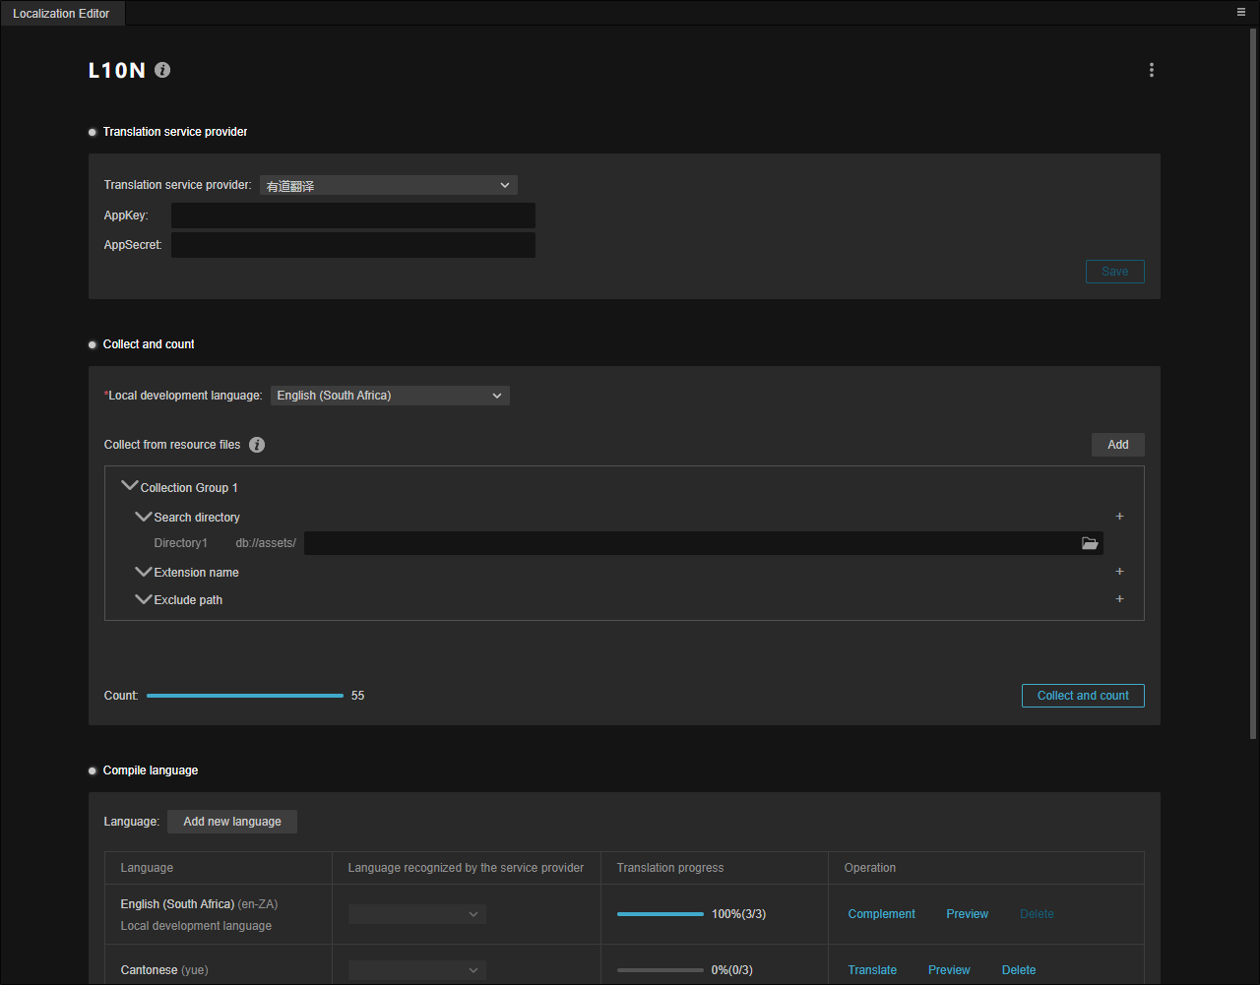Click the Count progress bar
The image size is (1260, 985).
click(245, 696)
